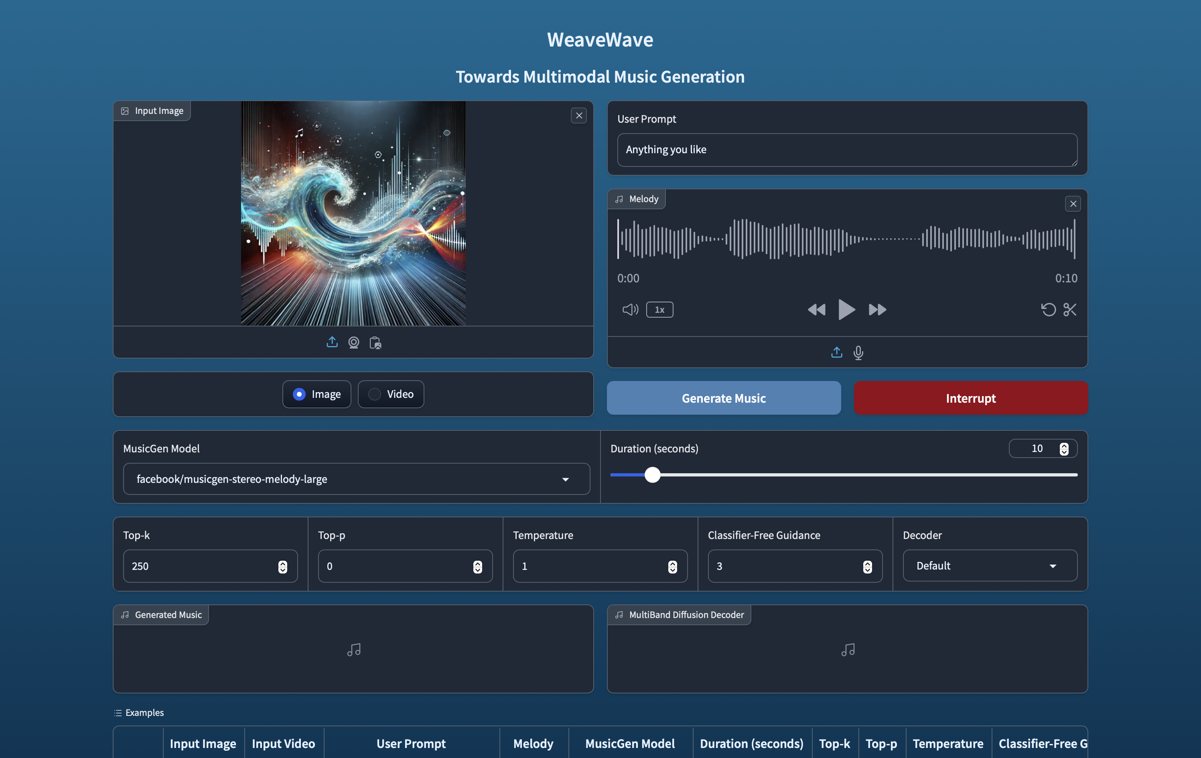Click the User Prompt examples column header
Screen dimensions: 1201x758
point(411,744)
